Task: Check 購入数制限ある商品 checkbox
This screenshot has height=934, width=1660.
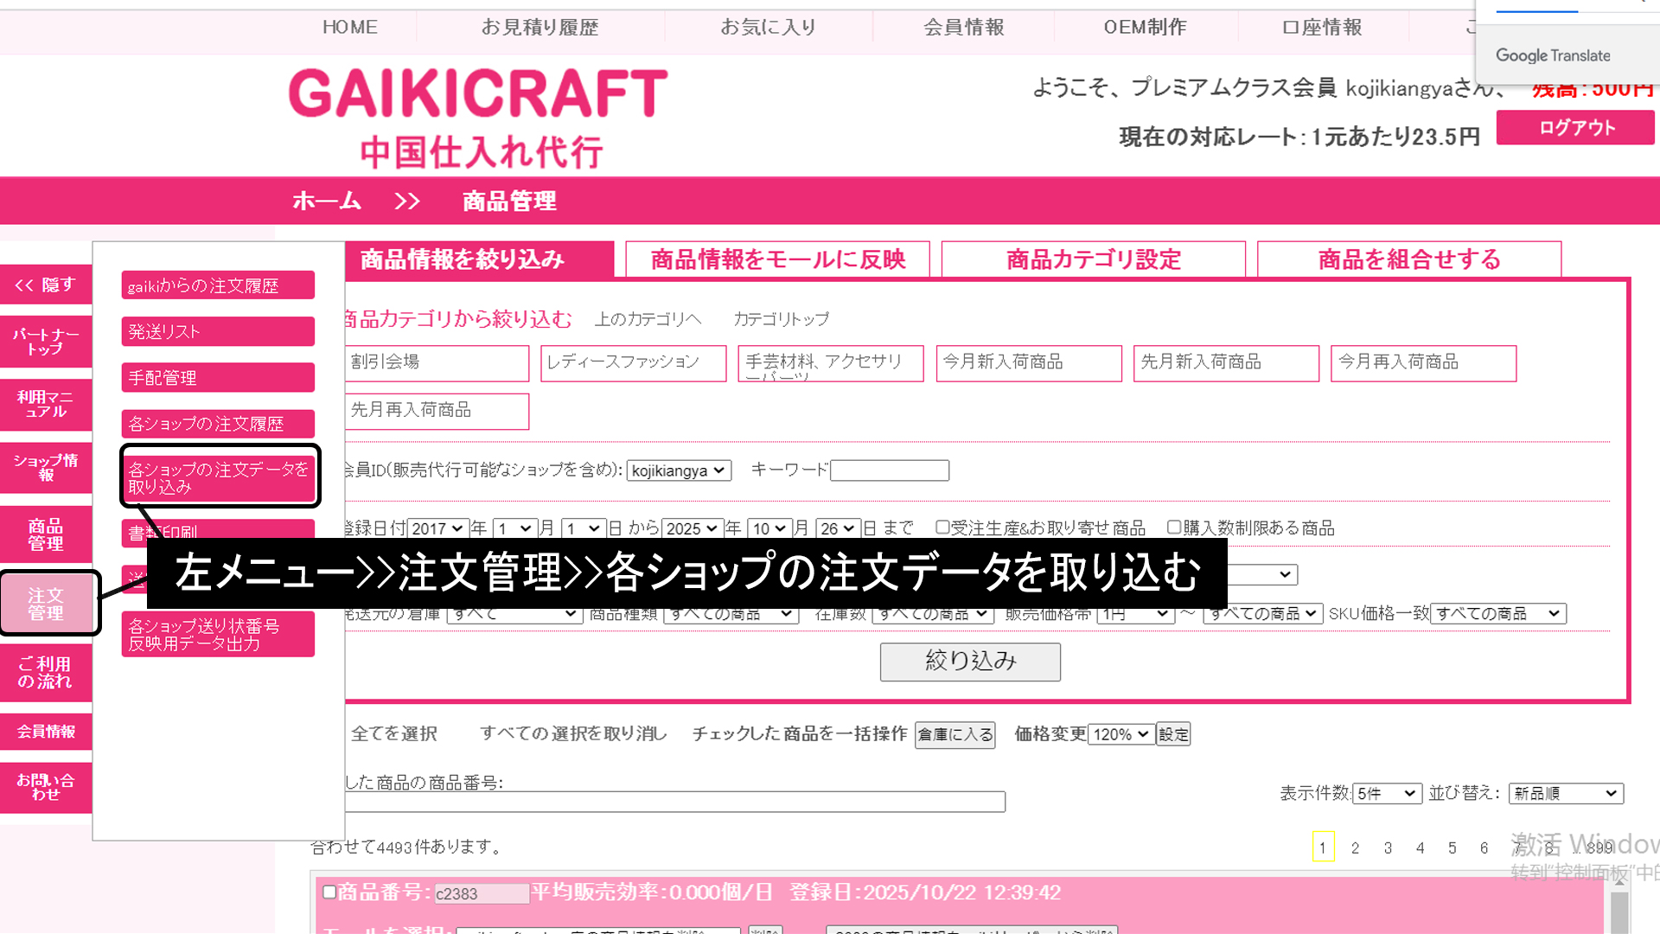Action: pyautogui.click(x=1174, y=527)
